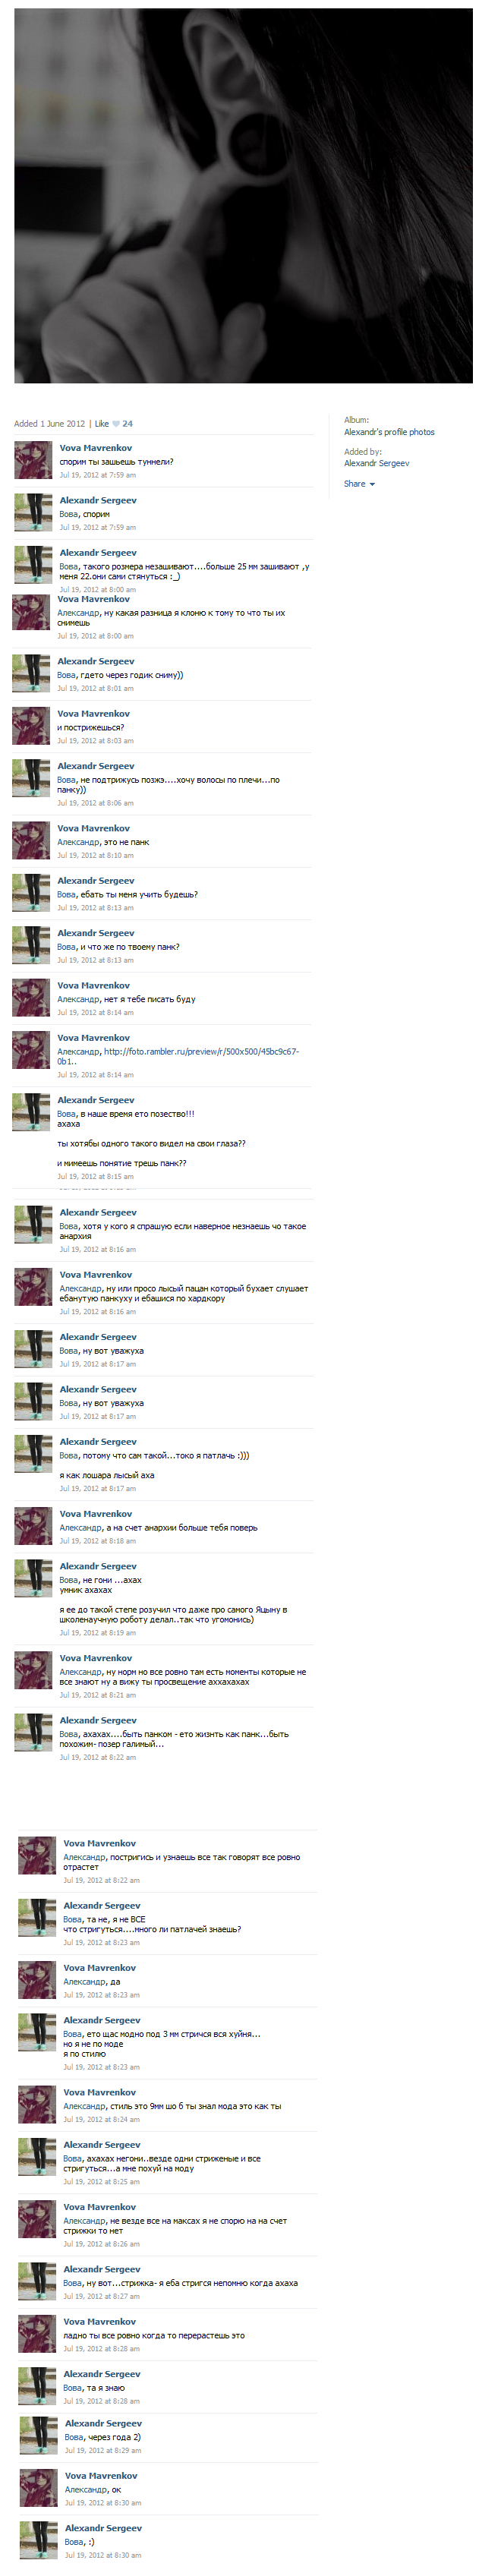The height and width of the screenshot is (2576, 479).
Task: Open the Vova Mavrenkov name above 'постригись и узнаешь'
Action: 99,1843
